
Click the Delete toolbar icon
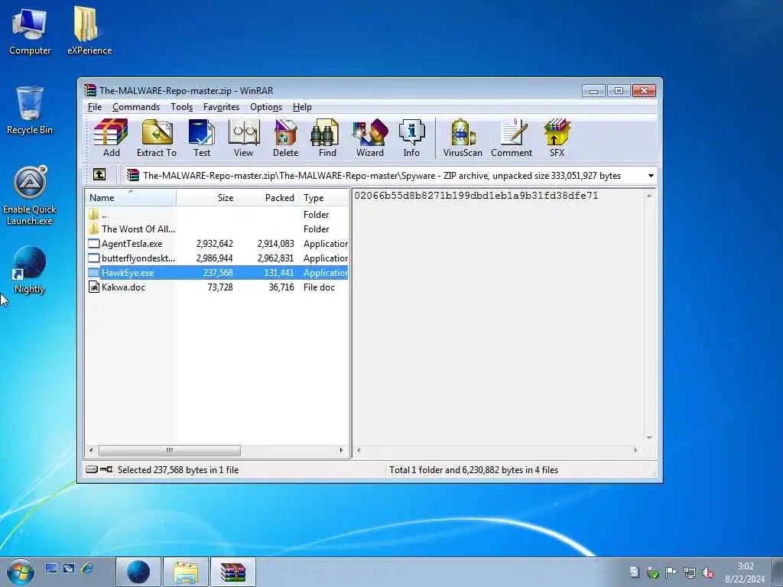click(286, 138)
